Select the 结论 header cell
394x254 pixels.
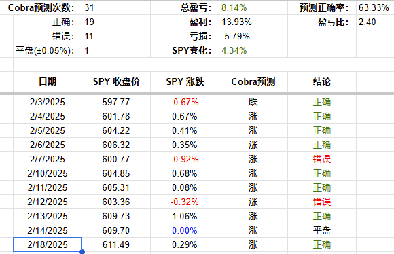coord(322,81)
